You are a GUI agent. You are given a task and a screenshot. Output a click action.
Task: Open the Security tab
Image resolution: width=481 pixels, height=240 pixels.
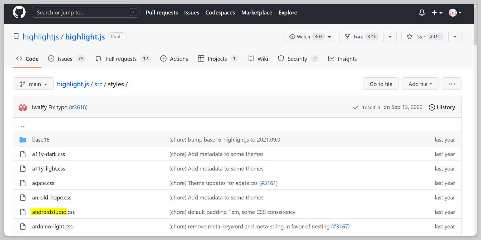[x=298, y=59]
